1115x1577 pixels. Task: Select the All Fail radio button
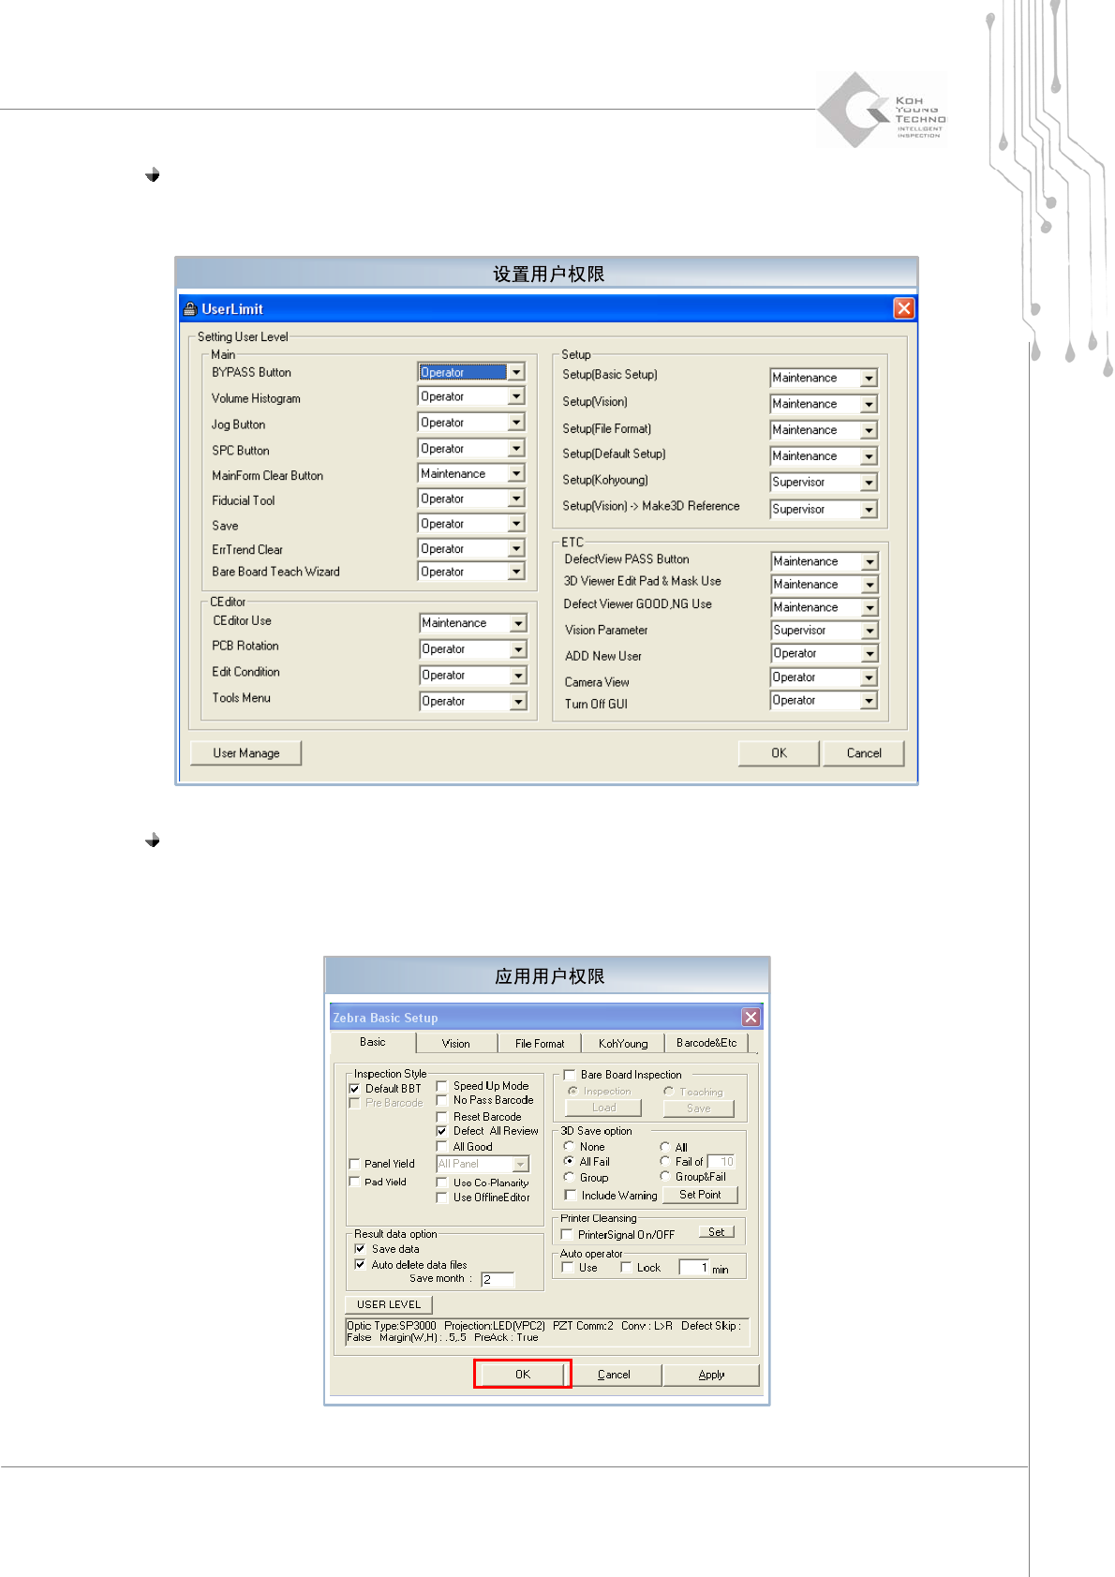[x=569, y=1161]
